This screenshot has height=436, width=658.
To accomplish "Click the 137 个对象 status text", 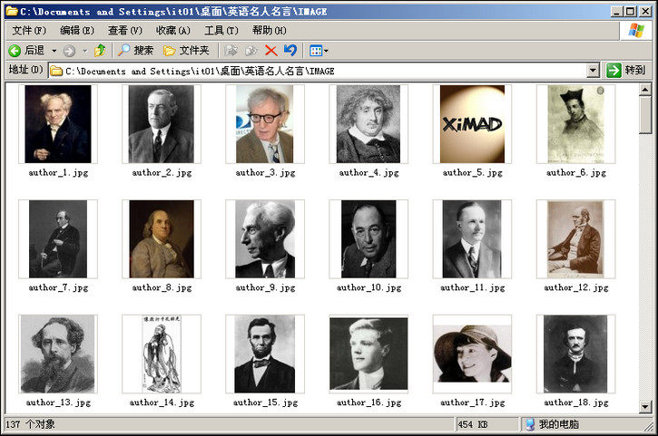I will click(30, 424).
